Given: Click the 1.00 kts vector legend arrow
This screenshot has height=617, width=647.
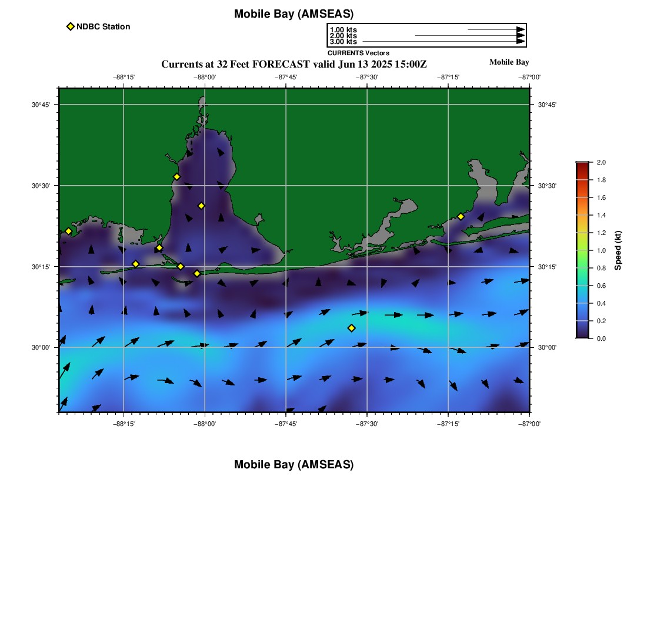Looking at the screenshot, I should click(496, 30).
